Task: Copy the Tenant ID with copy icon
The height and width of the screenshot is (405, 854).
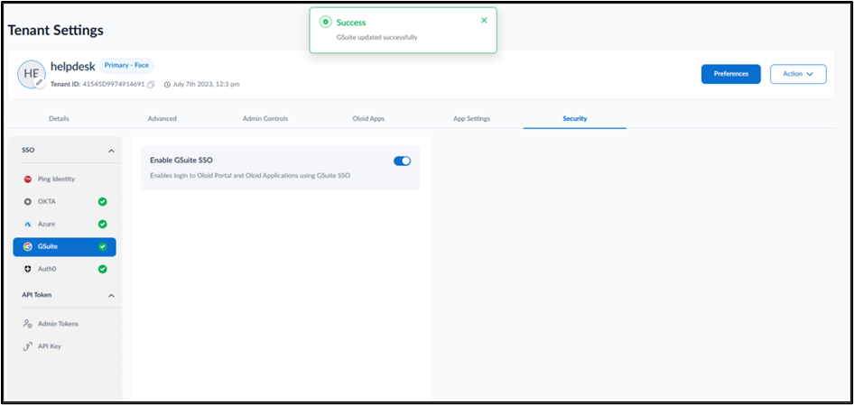Action: 151,85
